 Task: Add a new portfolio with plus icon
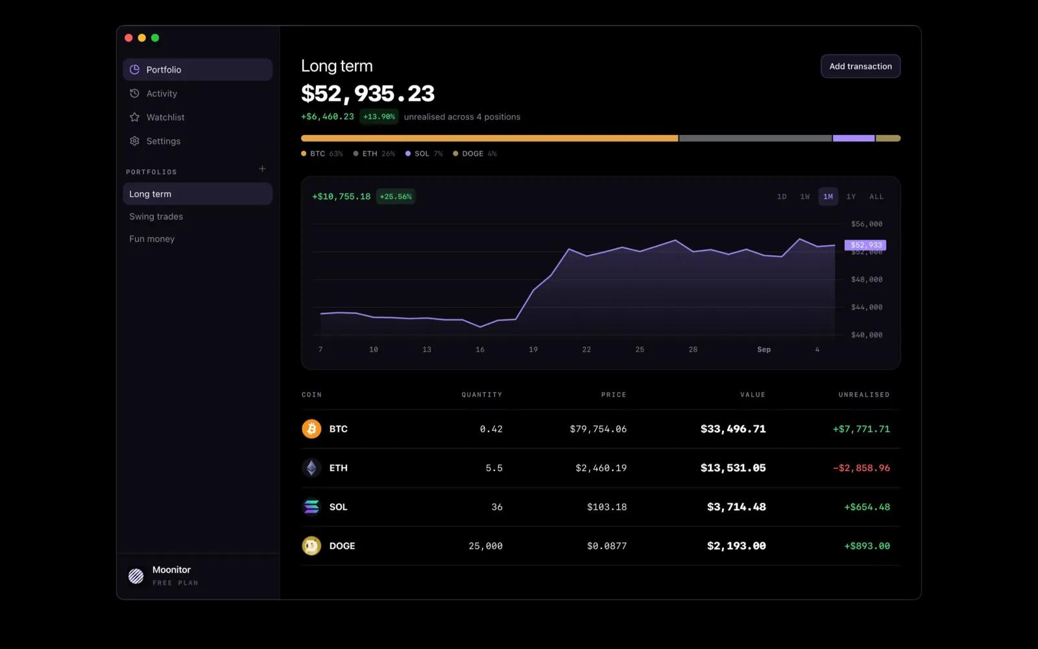262,169
